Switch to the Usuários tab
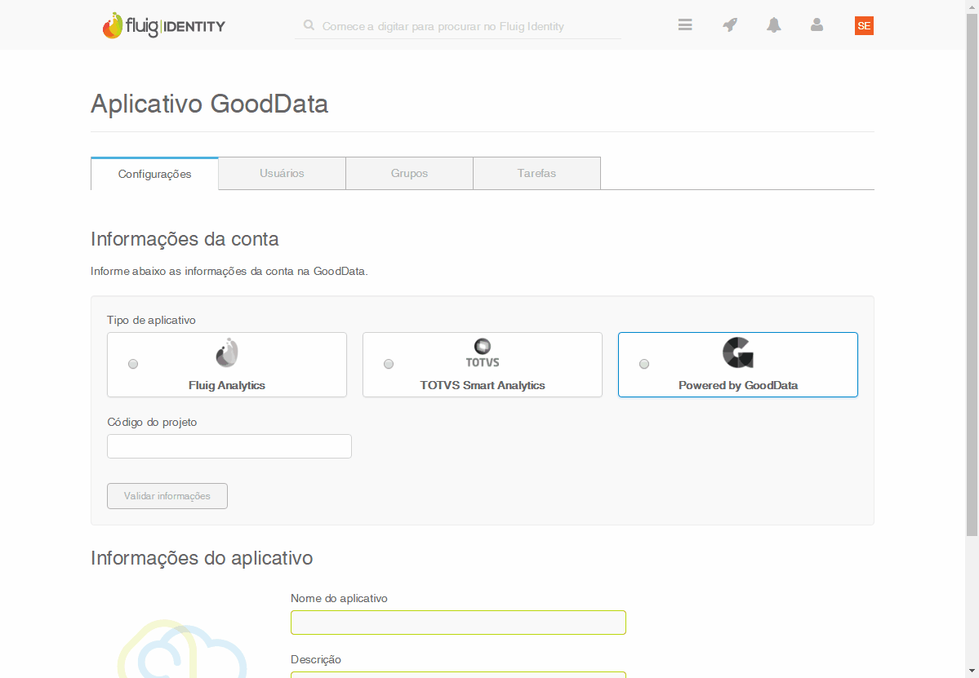This screenshot has height=678, width=979. pyautogui.click(x=282, y=173)
